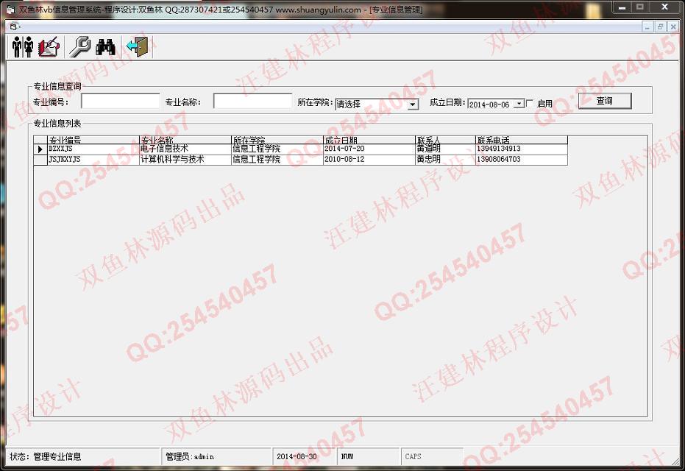Click cell DZXXJS in the grid

click(x=93, y=149)
